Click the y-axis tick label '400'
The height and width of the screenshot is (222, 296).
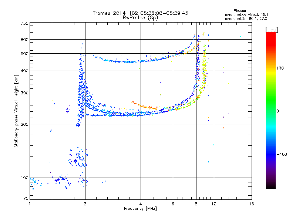[24, 71]
